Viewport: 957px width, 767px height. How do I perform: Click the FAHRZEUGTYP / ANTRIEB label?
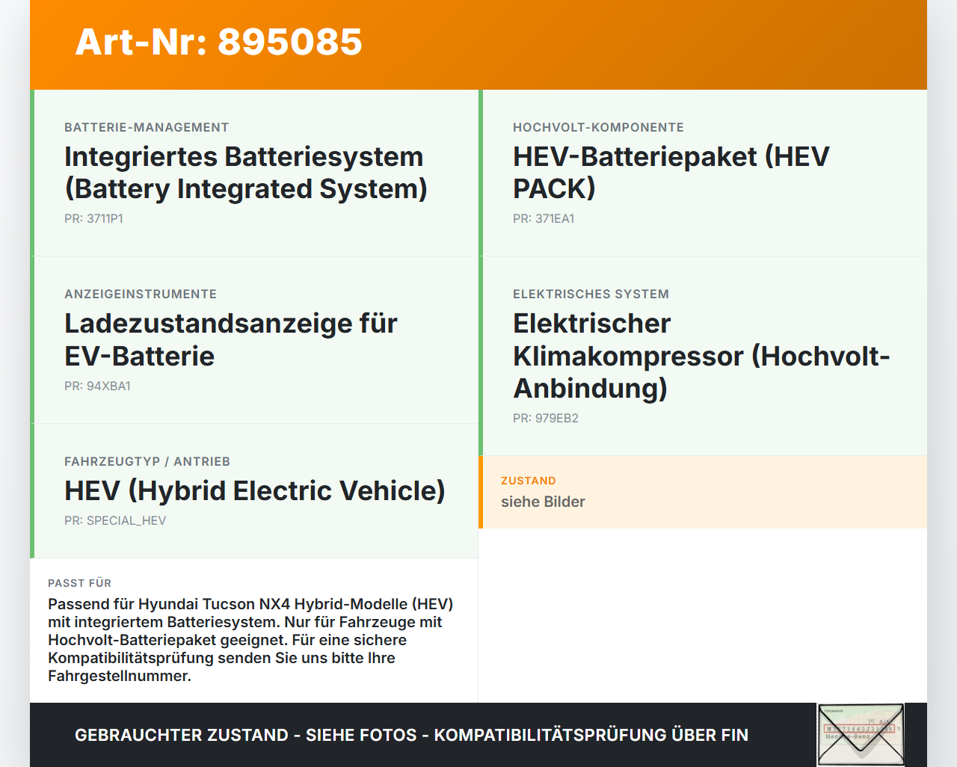[x=147, y=462]
